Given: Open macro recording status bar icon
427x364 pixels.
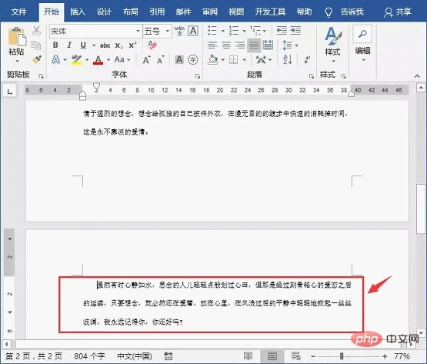Looking at the screenshot, I should (168, 356).
